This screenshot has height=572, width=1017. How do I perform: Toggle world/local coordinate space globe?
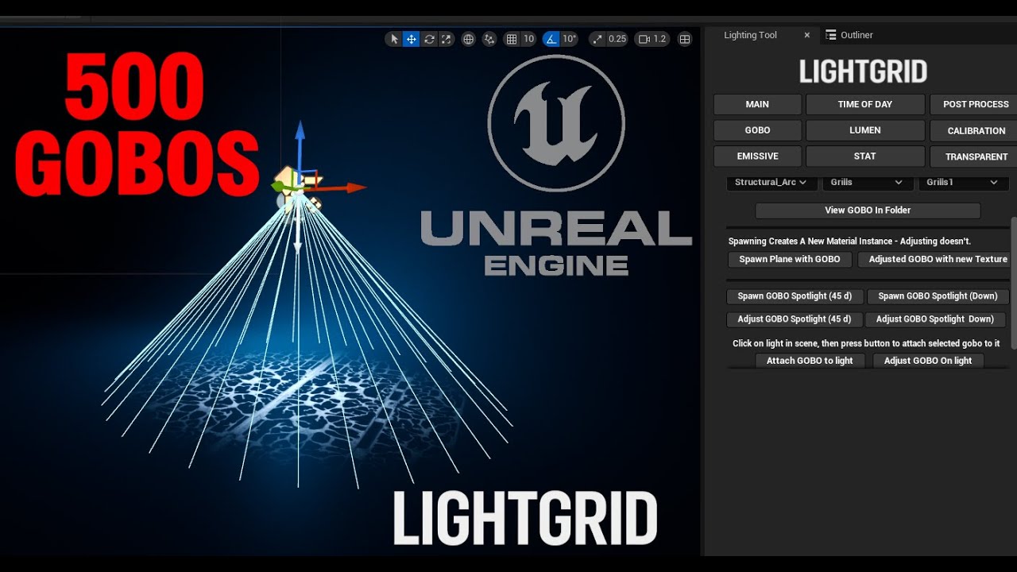pos(469,39)
